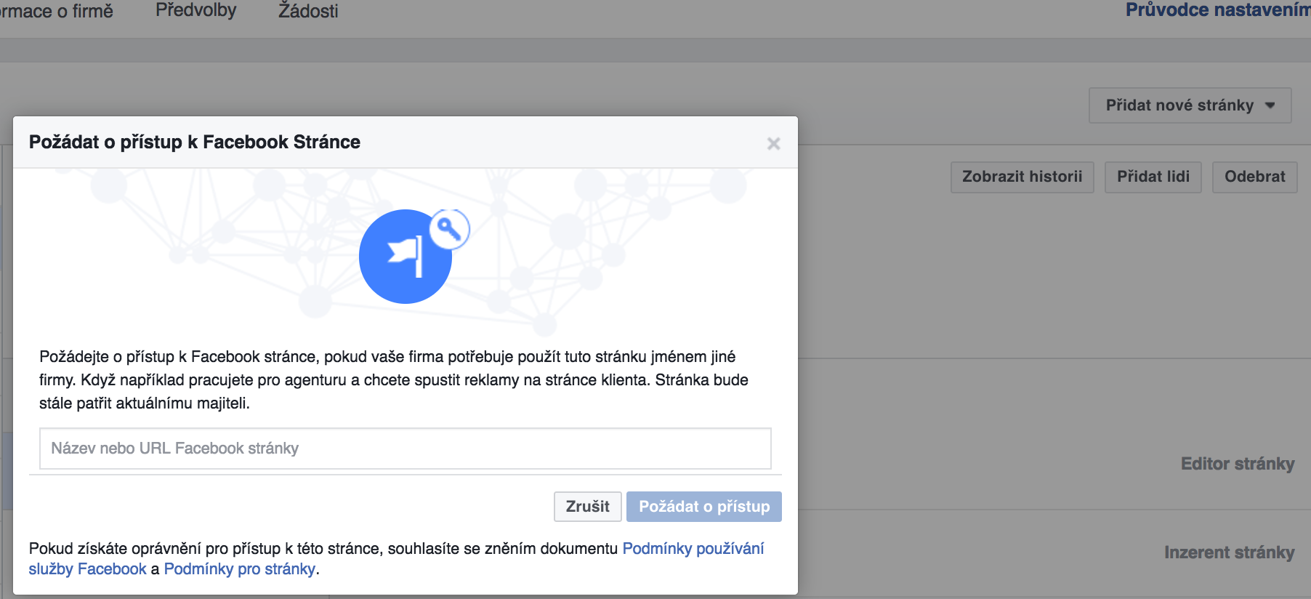
Task: Switch to the Předvolby tab
Action: [x=196, y=11]
